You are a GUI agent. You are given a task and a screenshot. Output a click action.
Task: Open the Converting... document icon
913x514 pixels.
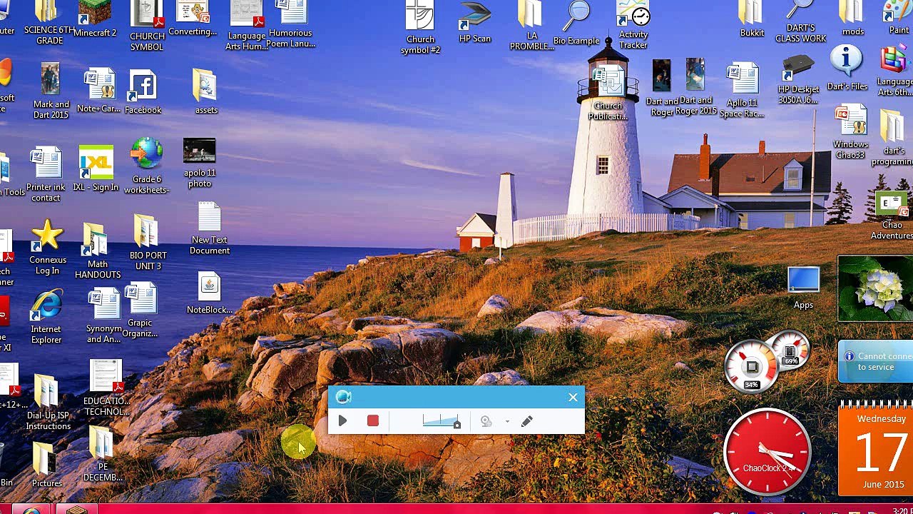(x=193, y=19)
